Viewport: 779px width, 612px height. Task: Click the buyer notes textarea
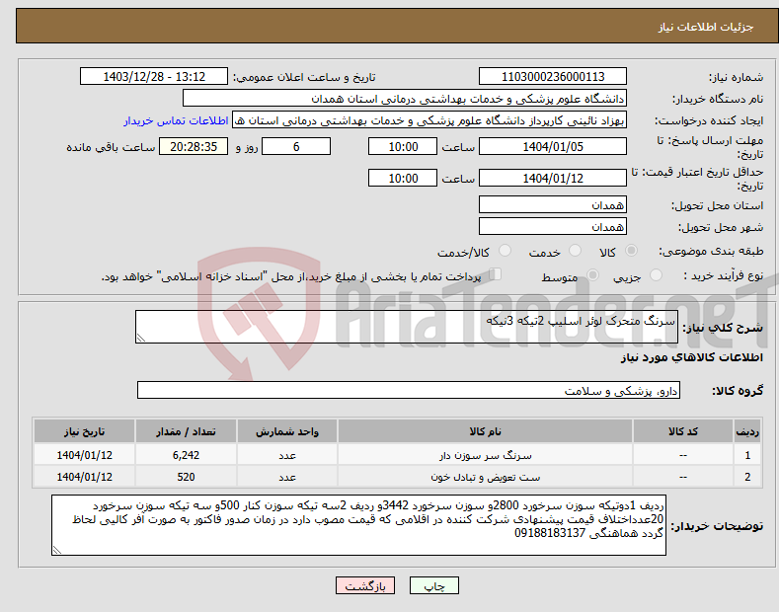[358, 525]
